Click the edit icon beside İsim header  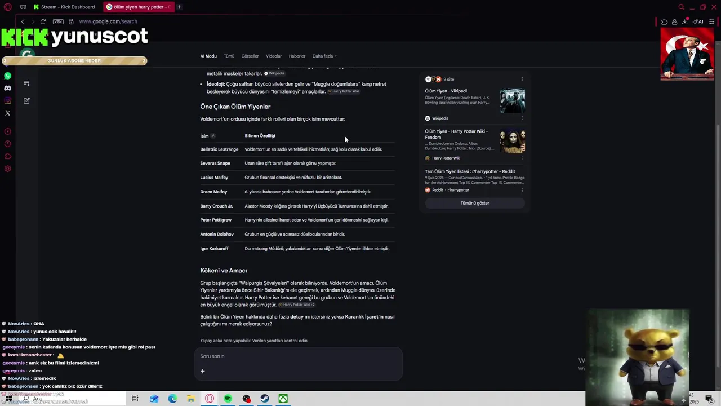(x=212, y=136)
